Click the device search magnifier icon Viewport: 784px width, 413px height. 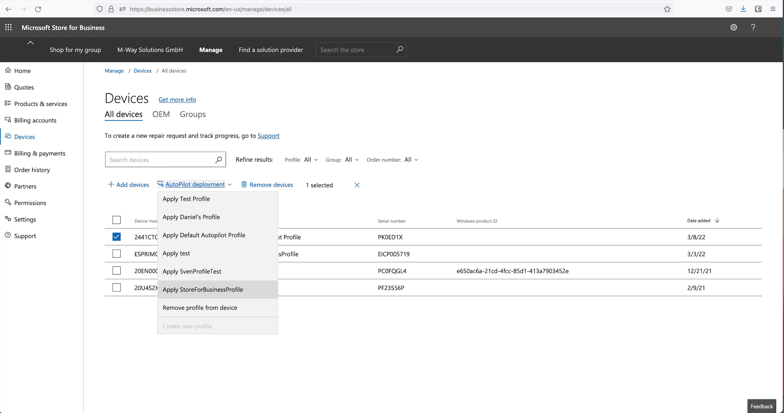(219, 159)
